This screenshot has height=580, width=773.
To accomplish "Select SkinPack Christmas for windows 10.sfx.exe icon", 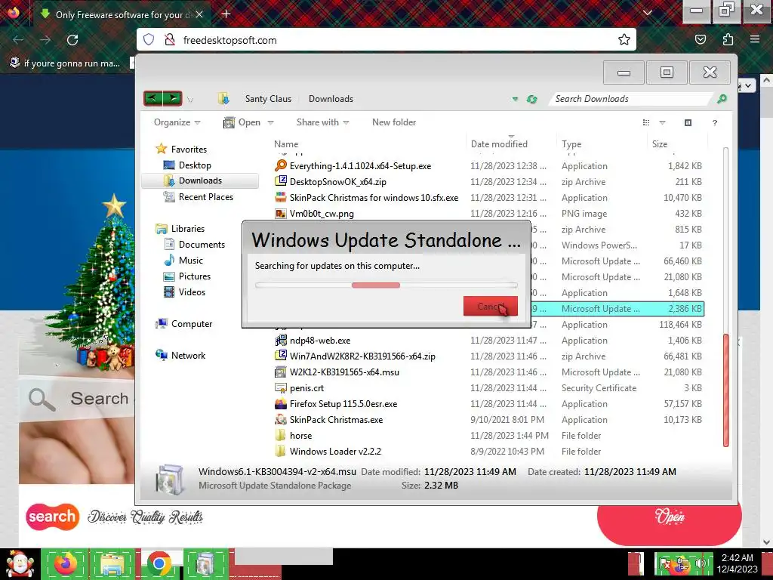I will tap(281, 197).
